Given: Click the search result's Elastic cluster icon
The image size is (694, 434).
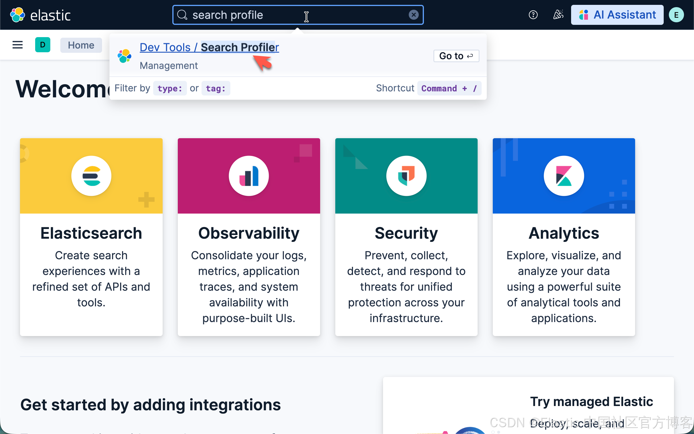Looking at the screenshot, I should 124,56.
